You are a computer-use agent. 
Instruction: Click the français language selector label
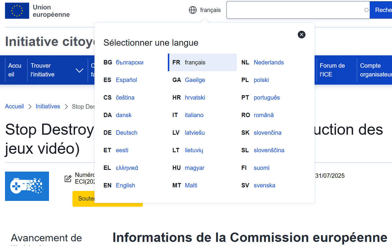[x=210, y=10]
